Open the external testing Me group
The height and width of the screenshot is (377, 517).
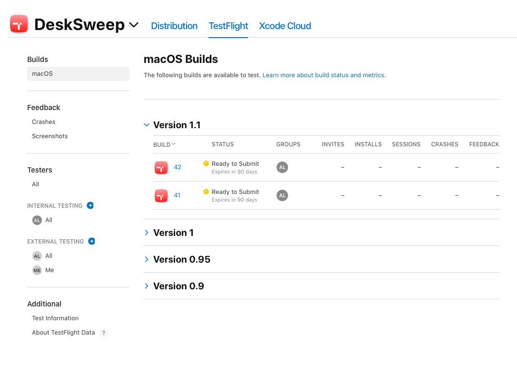pos(50,270)
